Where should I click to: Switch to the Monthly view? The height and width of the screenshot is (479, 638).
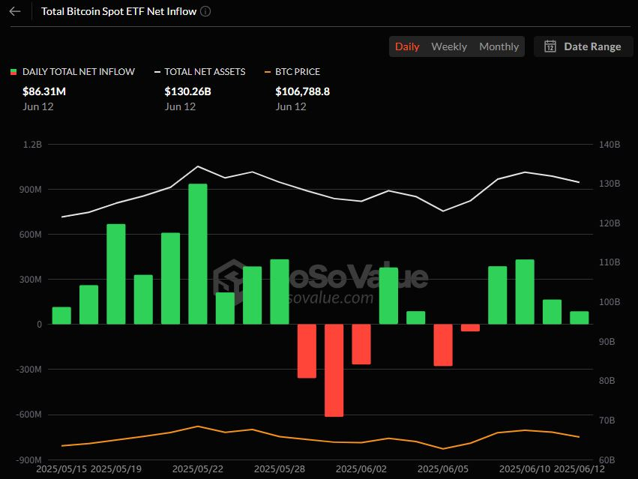[499, 46]
